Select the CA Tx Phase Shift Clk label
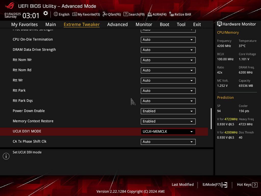261x196 pixels. [x=30, y=141]
